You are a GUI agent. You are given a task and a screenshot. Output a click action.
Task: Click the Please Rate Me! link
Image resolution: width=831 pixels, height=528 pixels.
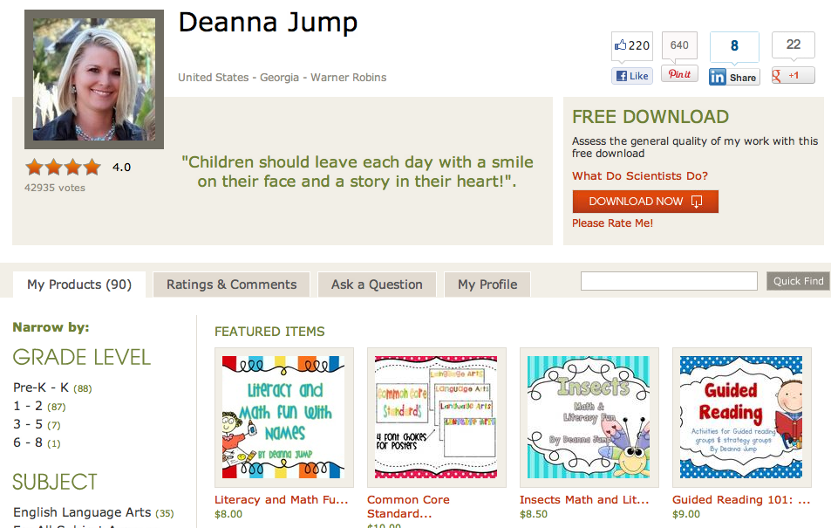(612, 223)
